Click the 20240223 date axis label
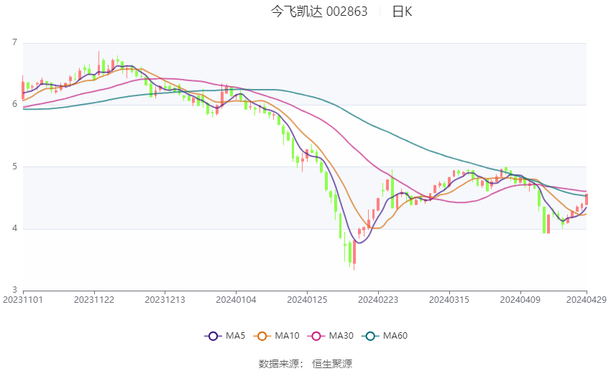 pyautogui.click(x=378, y=300)
